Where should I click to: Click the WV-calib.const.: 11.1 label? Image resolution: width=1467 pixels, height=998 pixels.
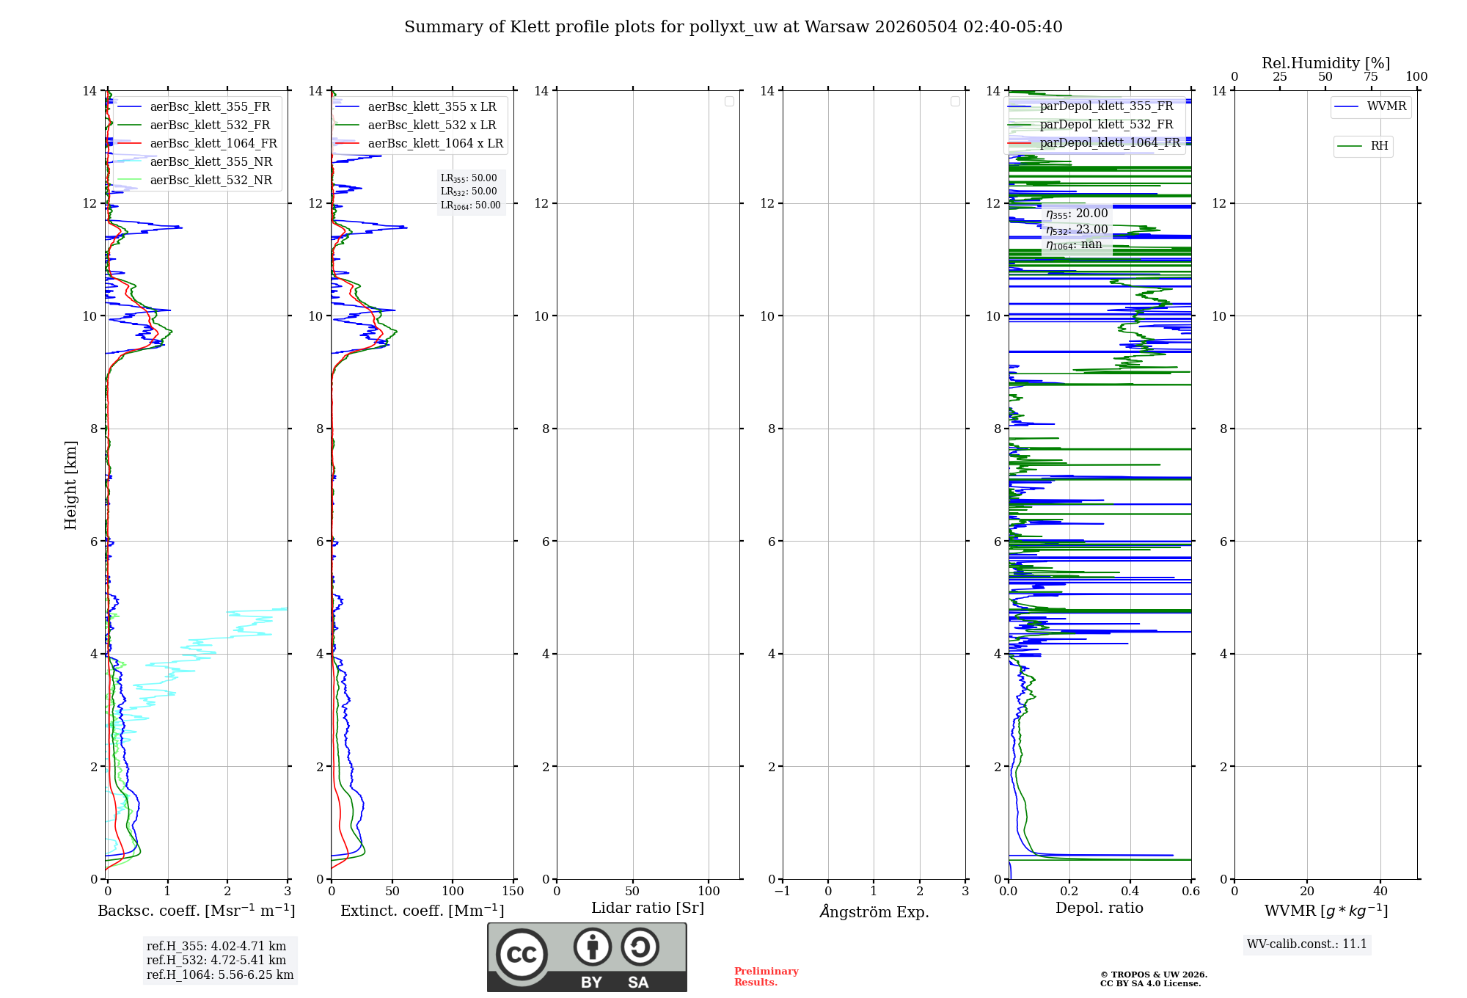(1307, 944)
